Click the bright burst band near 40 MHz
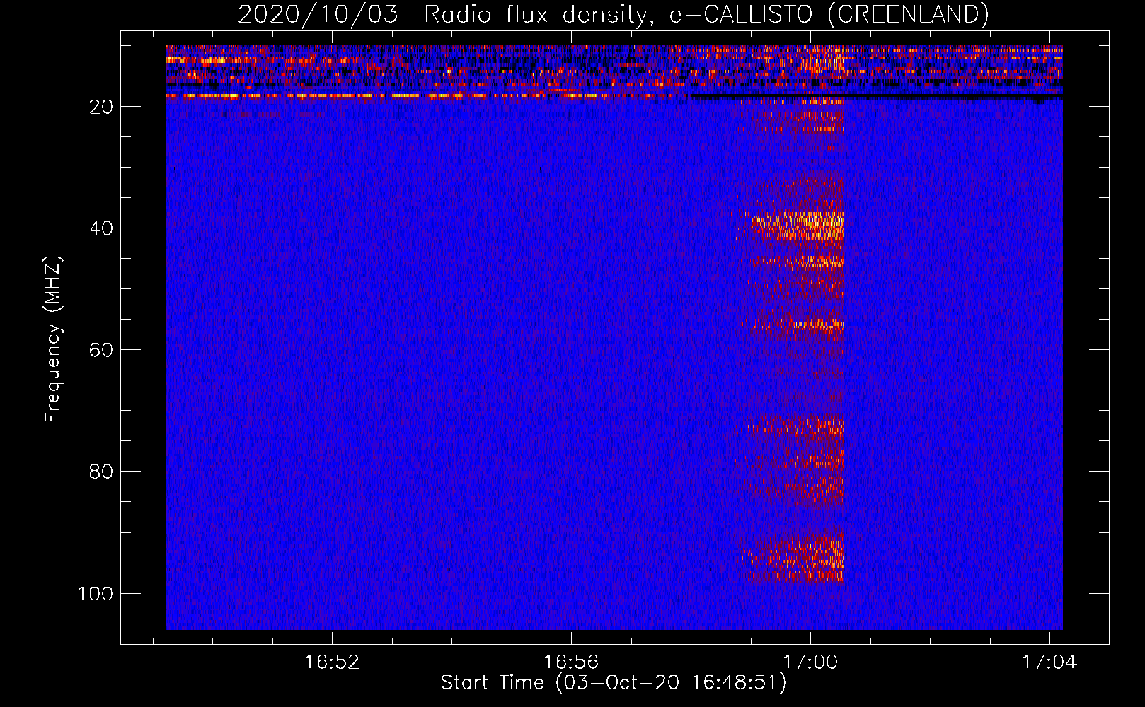The width and height of the screenshot is (1145, 707). [x=793, y=226]
